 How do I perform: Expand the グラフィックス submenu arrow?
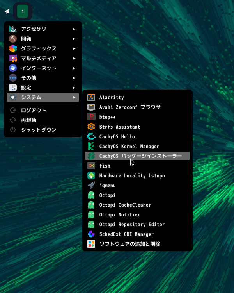[x=74, y=48]
